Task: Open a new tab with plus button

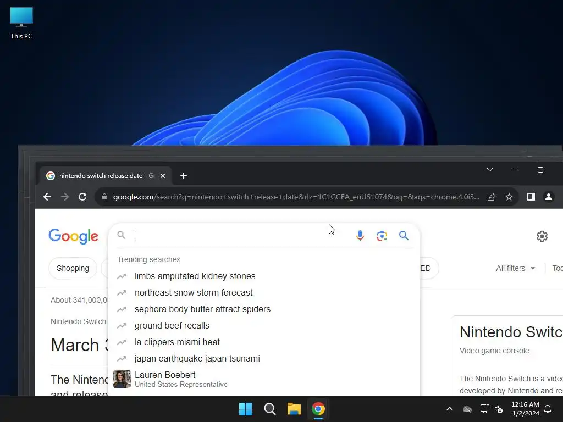Action: (x=184, y=176)
